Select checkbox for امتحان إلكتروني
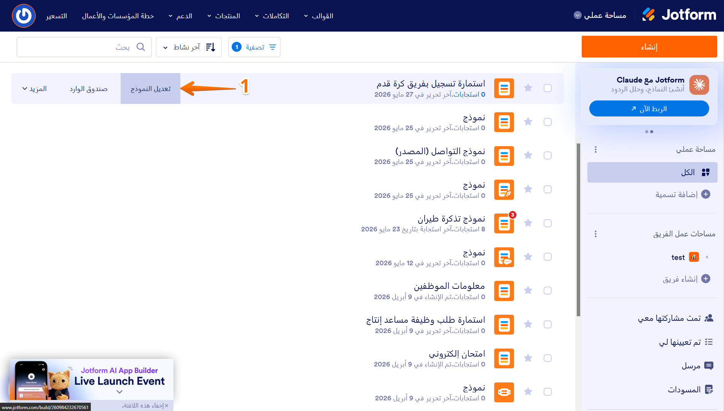This screenshot has height=411, width=724. click(x=547, y=358)
